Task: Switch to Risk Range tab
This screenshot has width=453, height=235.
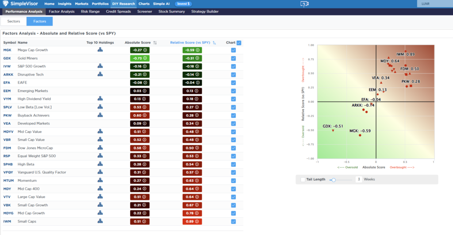Action: [90, 12]
